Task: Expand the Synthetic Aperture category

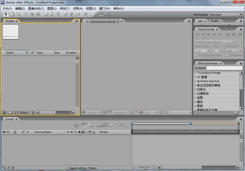Action: pyautogui.click(x=195, y=81)
